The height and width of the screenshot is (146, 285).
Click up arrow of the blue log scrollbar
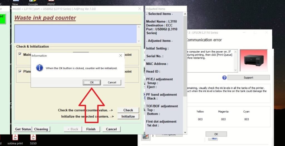(139, 27)
